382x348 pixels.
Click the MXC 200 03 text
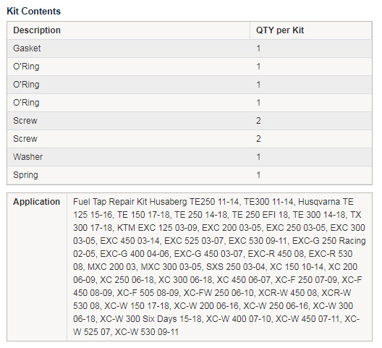tap(111, 266)
